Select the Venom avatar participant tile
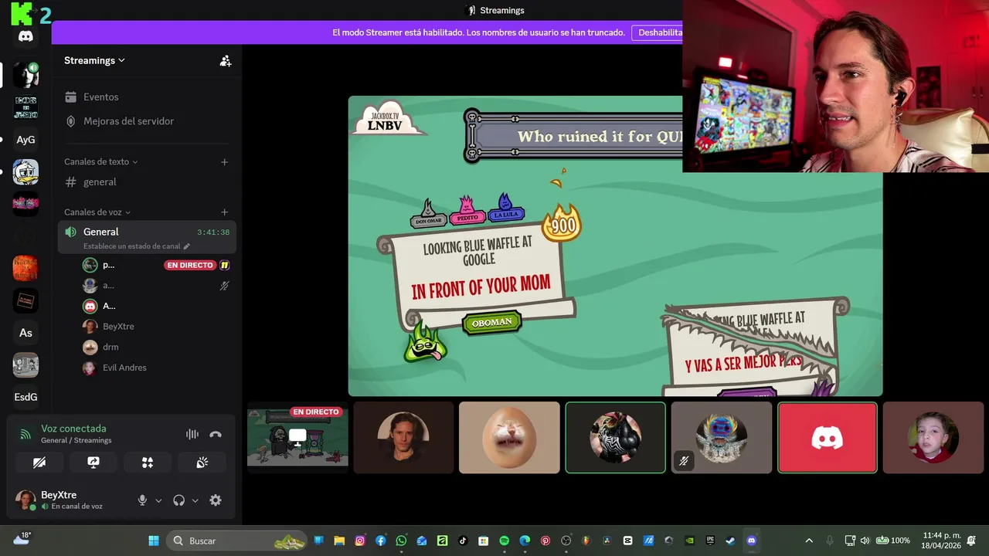 [615, 437]
